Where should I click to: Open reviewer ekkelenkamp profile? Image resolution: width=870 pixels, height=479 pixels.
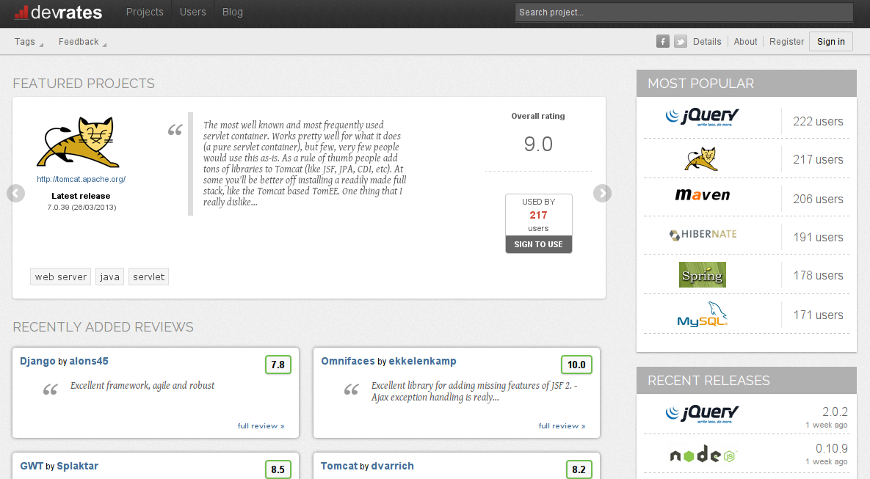tap(422, 362)
